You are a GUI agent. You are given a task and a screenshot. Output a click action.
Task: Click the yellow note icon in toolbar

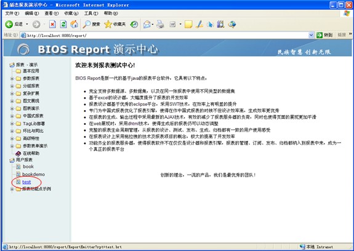(x=188, y=24)
